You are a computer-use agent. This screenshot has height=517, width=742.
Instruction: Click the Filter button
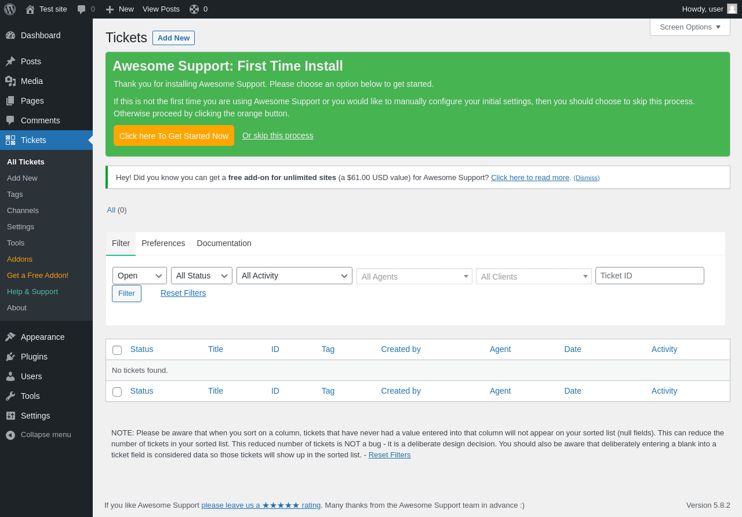126,294
